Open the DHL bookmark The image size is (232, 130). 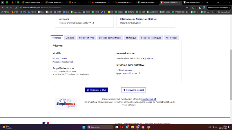click(110, 12)
